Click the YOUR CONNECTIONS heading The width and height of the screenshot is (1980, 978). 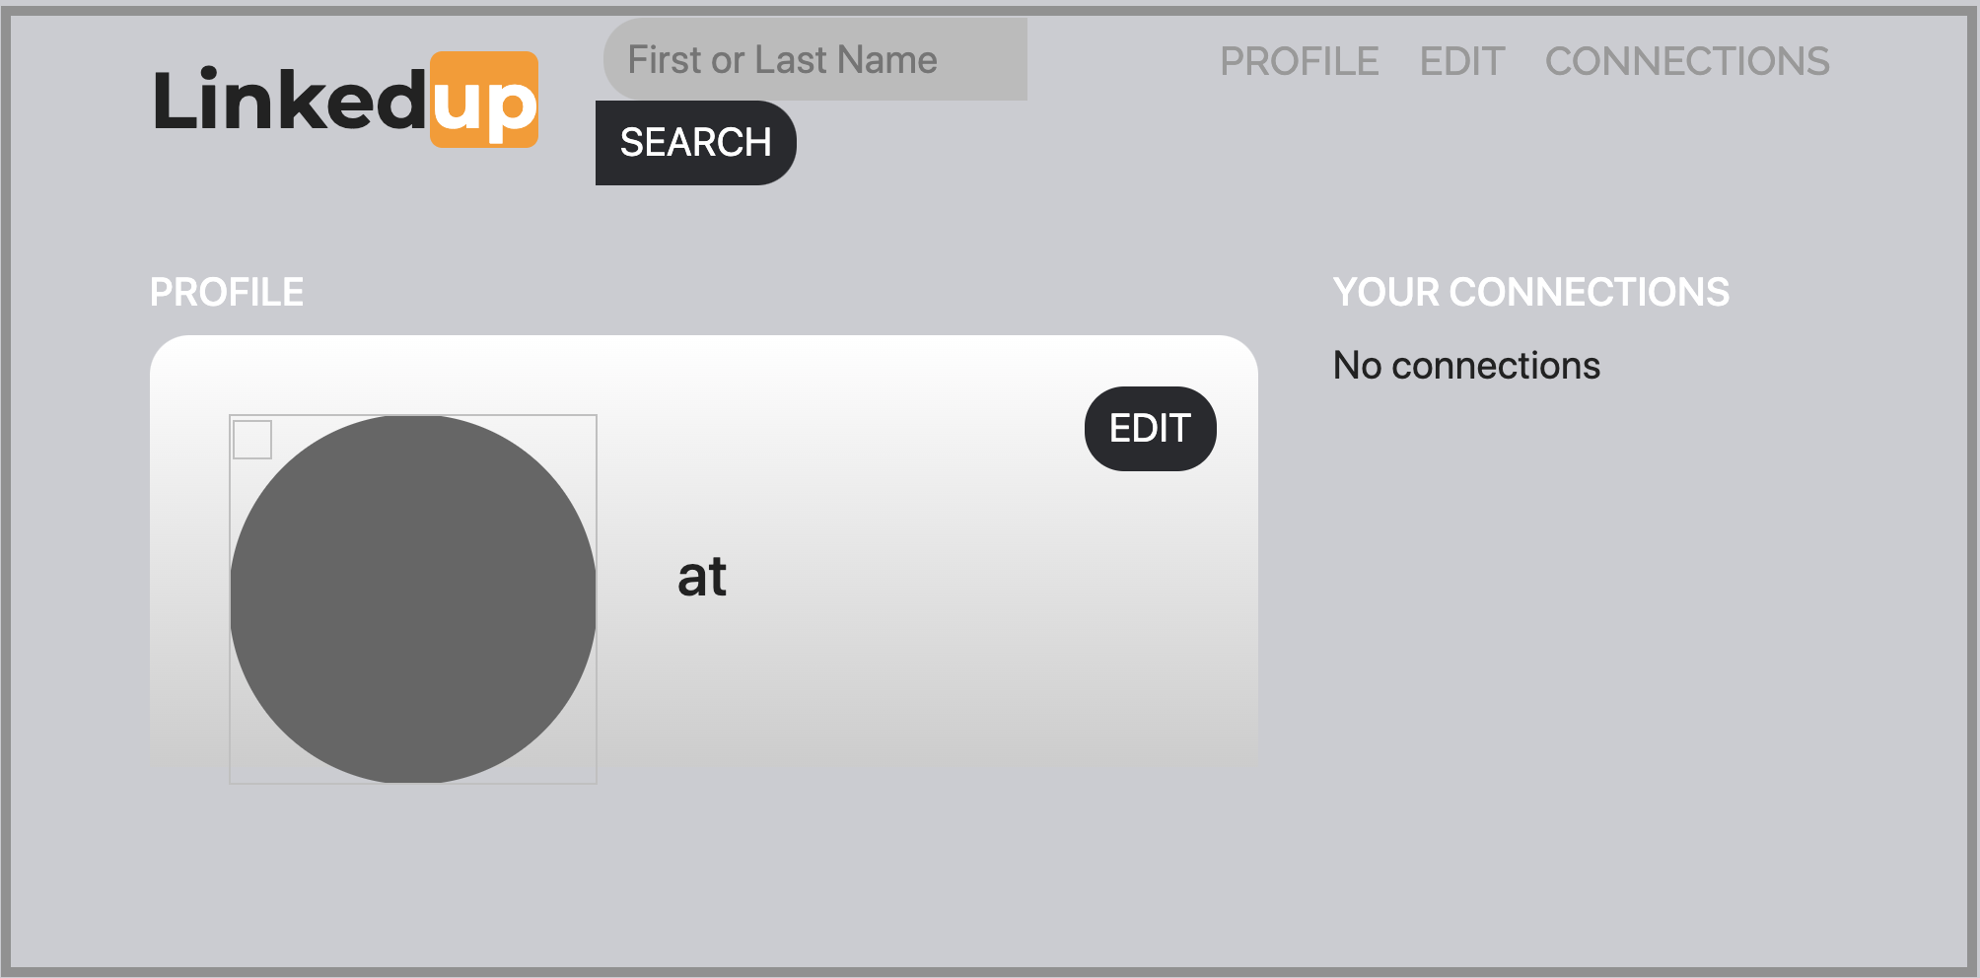(1530, 292)
